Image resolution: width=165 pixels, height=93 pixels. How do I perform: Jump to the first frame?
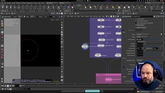tap(3, 86)
